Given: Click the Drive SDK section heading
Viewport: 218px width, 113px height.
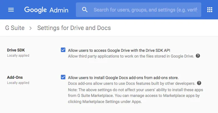Looking at the screenshot, I should coord(16,50).
